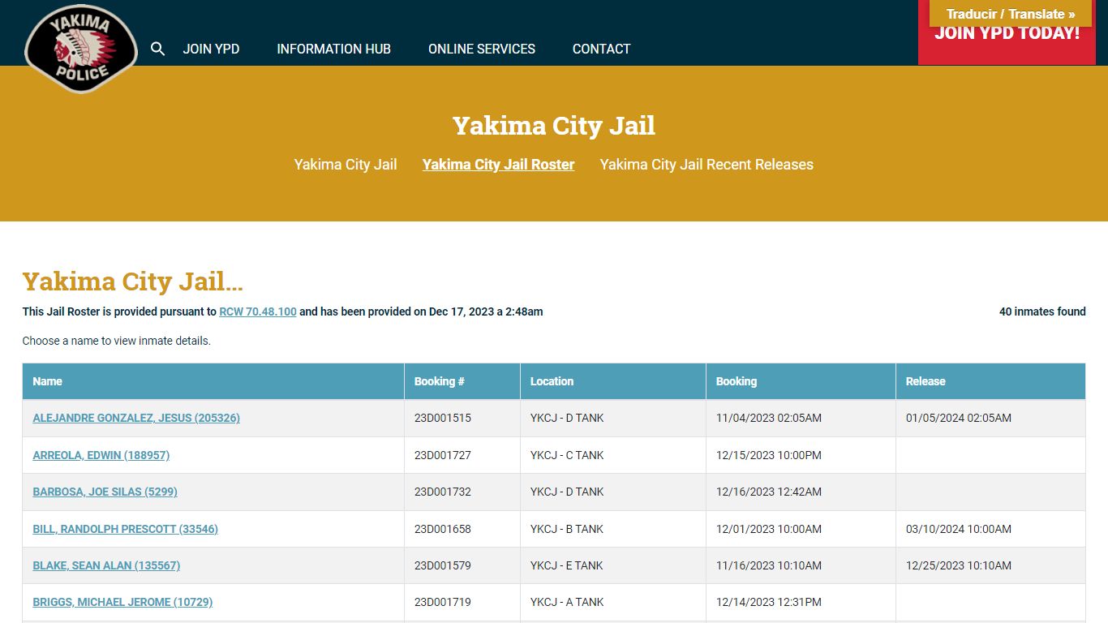The width and height of the screenshot is (1108, 623).
Task: Select booking number 23D001658
Action: [443, 529]
